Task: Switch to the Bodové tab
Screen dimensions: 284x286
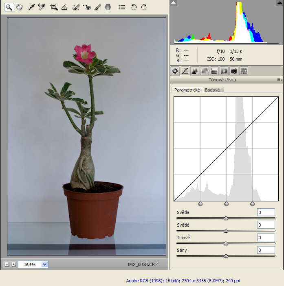Action: click(212, 90)
